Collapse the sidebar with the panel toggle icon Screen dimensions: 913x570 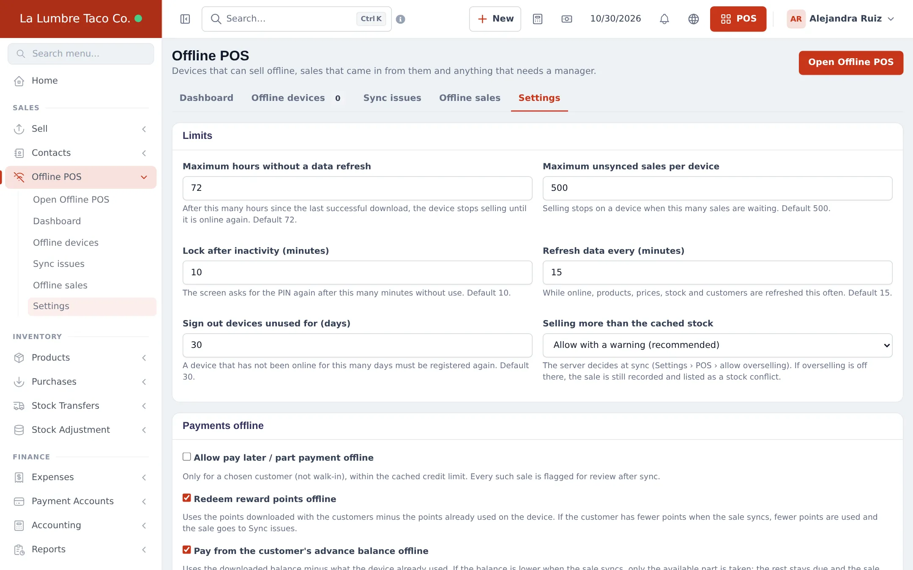click(185, 19)
